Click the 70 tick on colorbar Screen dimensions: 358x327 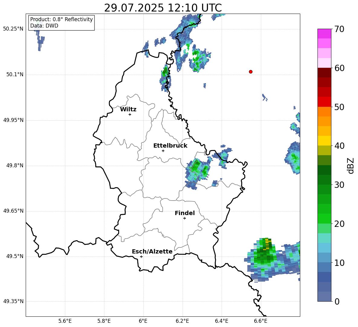point(339,29)
